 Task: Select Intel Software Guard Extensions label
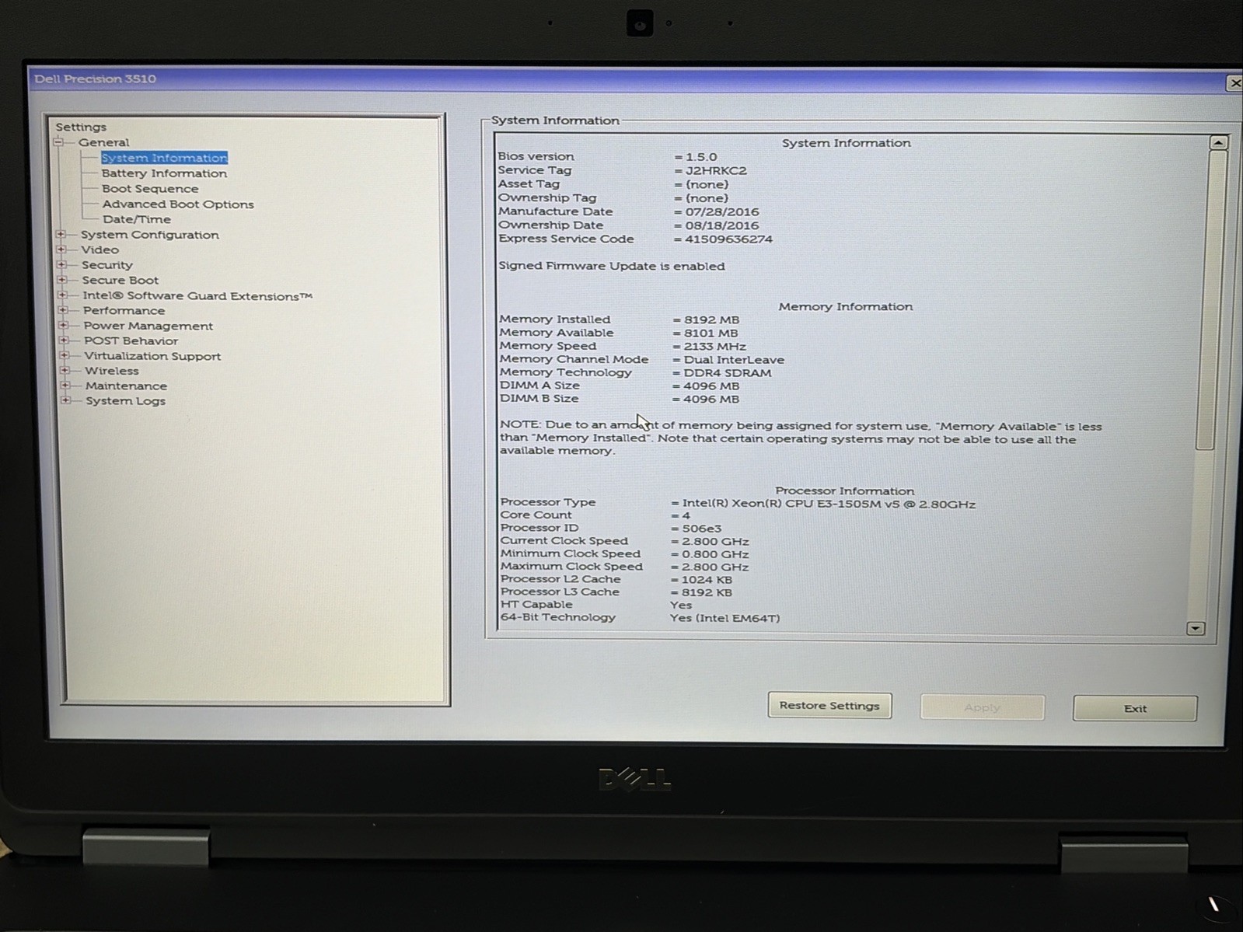(x=197, y=295)
